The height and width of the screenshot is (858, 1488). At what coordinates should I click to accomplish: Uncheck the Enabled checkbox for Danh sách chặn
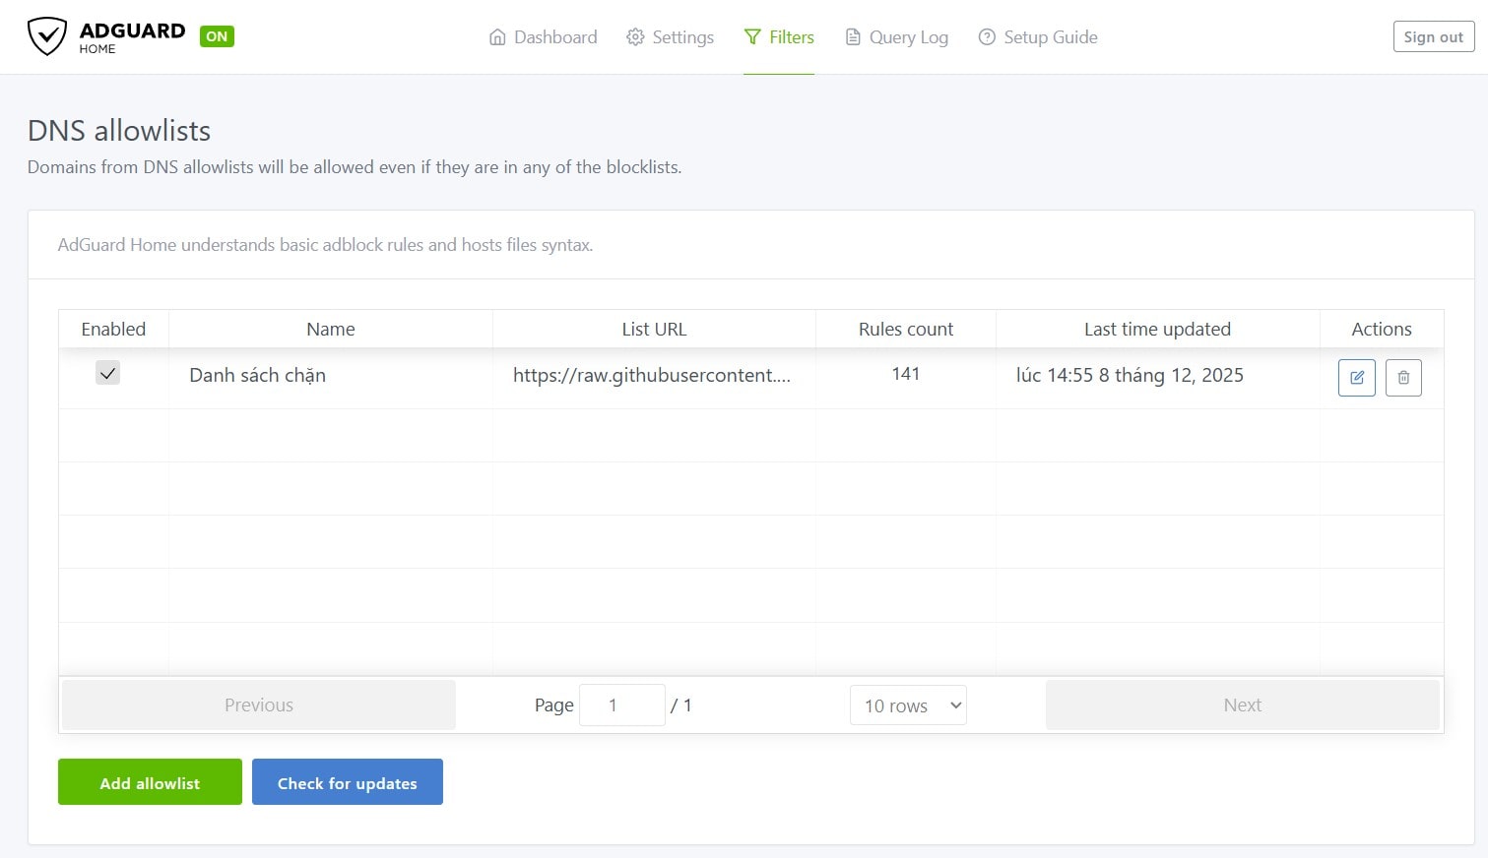click(107, 373)
